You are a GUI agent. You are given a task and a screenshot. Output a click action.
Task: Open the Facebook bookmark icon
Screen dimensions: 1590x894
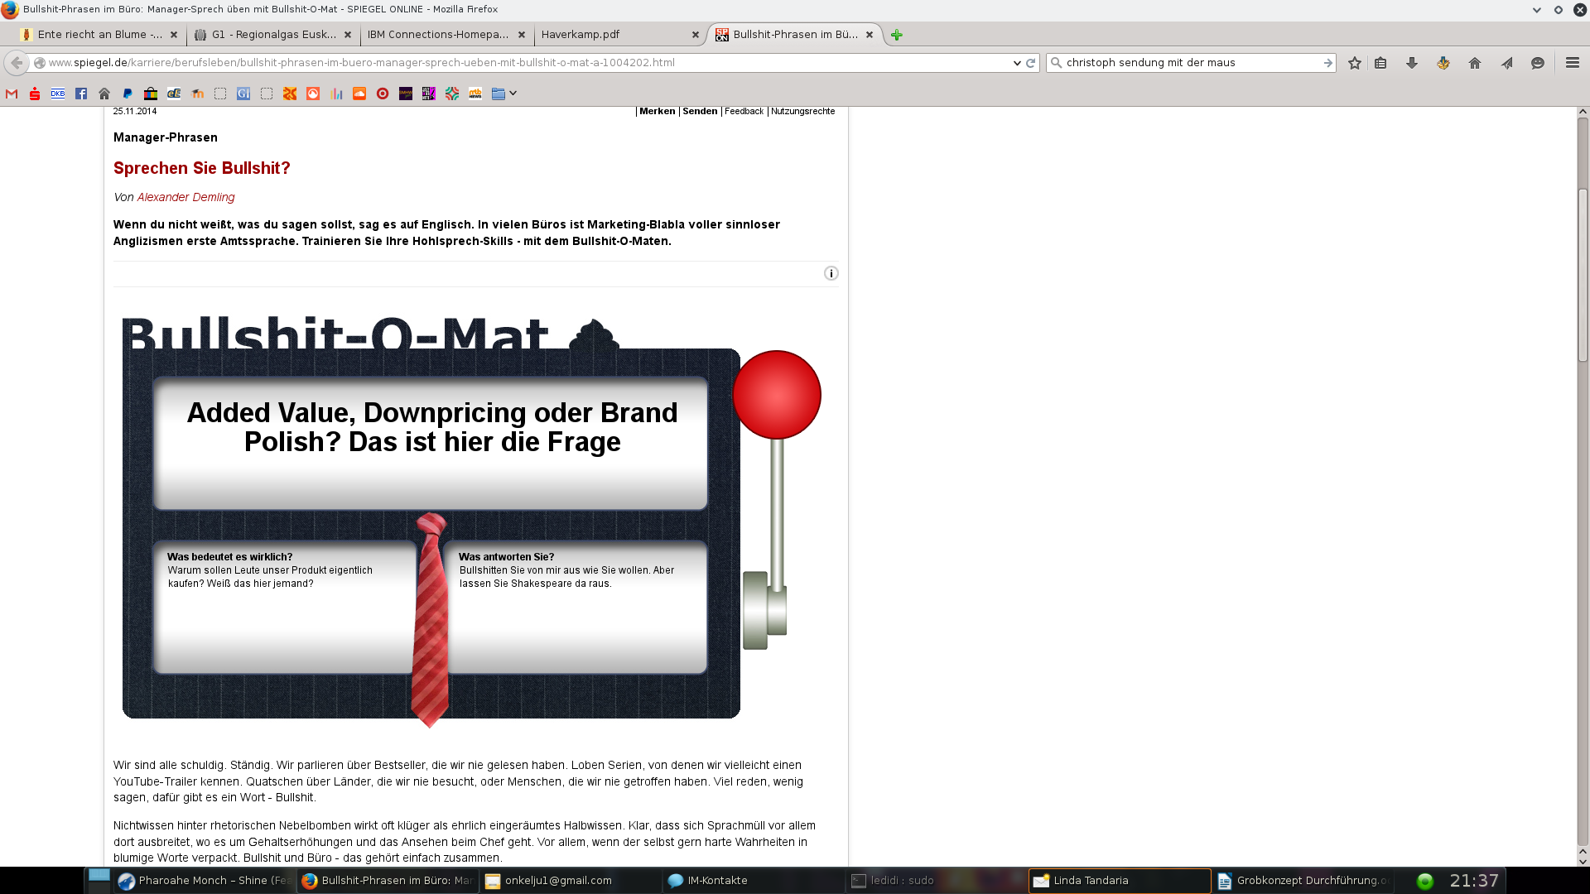tap(81, 94)
